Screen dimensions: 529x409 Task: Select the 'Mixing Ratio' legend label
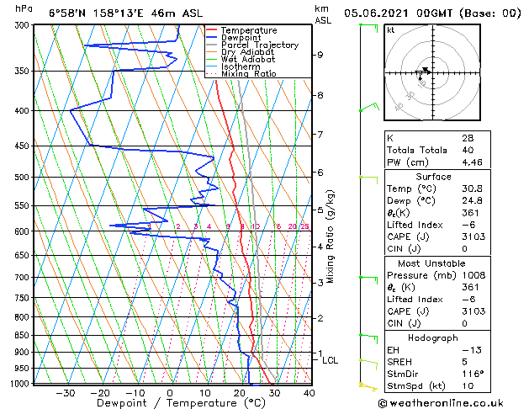click(249, 74)
